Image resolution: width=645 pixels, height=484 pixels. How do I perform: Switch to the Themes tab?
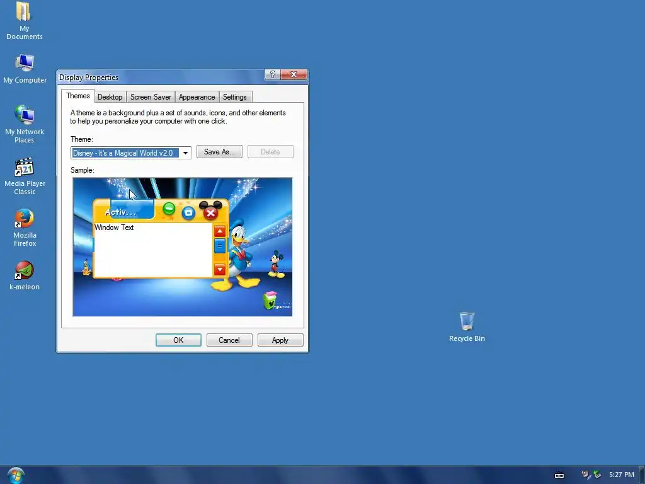(77, 96)
